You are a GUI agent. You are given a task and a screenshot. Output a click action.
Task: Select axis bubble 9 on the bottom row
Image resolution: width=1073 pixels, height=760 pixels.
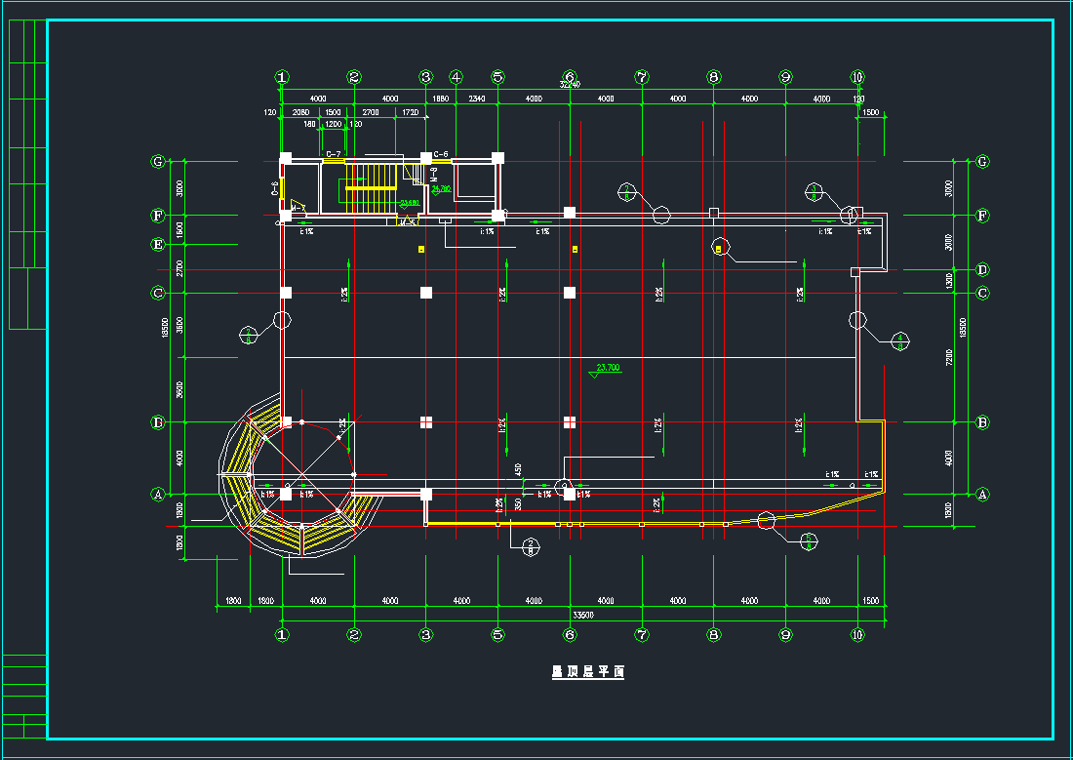tap(785, 634)
